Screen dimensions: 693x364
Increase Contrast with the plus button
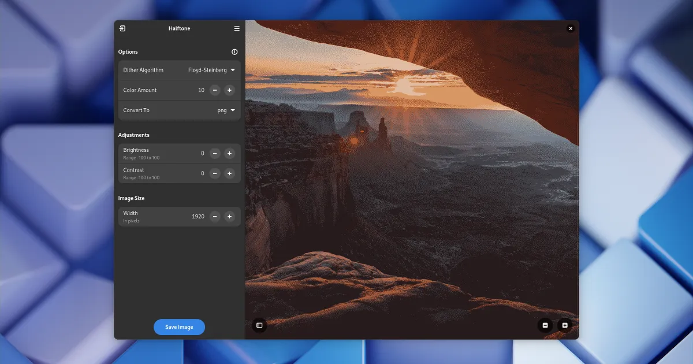pos(229,173)
